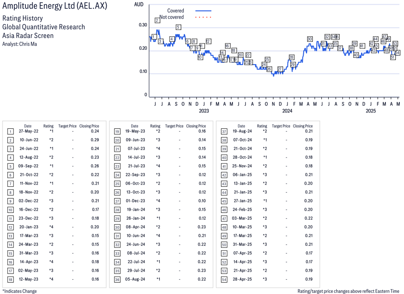Image resolution: width=404 pixels, height=294 pixels.
Task: Click the Amplitude Energy Ltd (AEL.AX) title
Action: click(x=55, y=6)
